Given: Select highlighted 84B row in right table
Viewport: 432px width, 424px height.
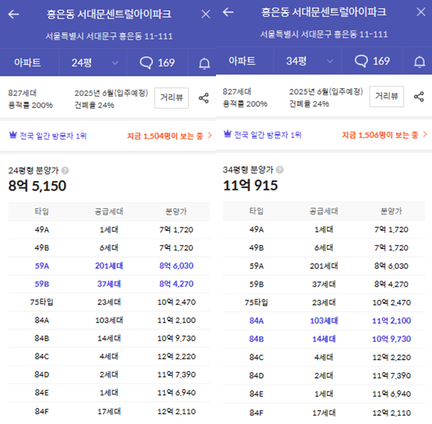Looking at the screenshot, I should [324, 339].
